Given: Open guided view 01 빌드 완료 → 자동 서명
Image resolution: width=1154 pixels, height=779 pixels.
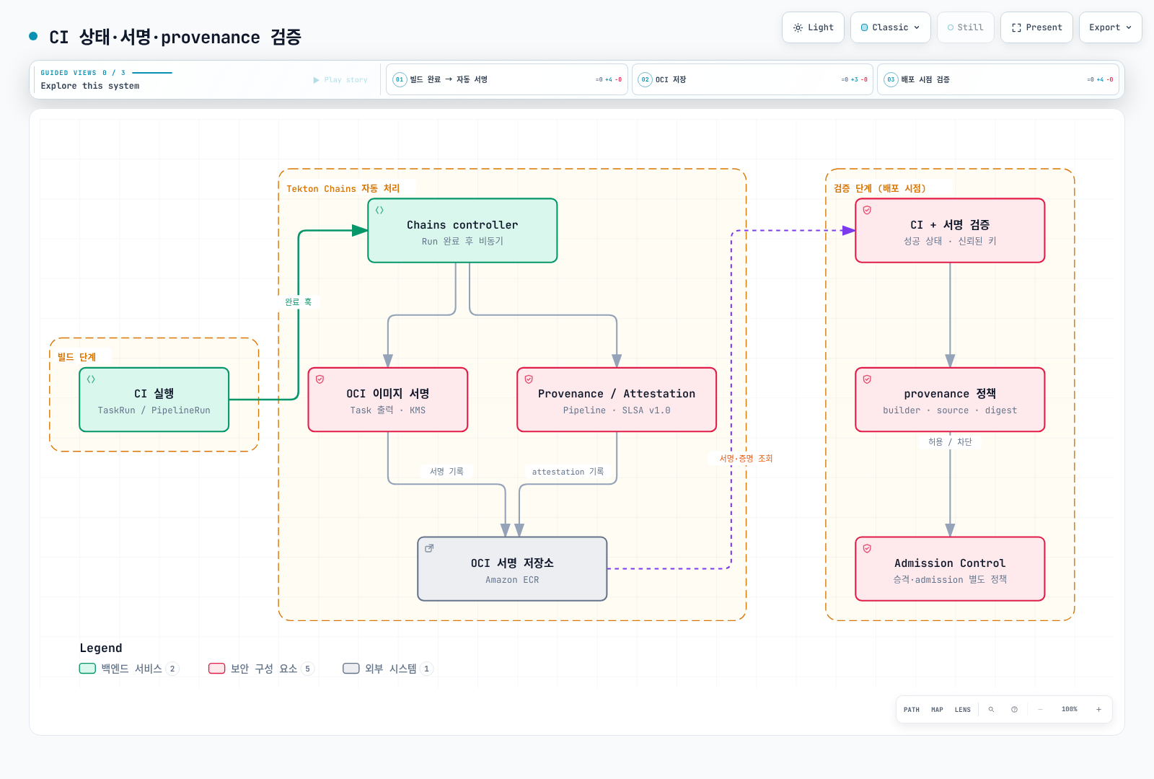Looking at the screenshot, I should [x=506, y=79].
